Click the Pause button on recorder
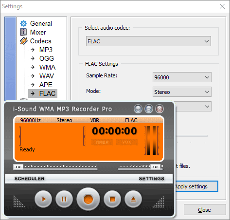This screenshot has height=220, width=230. (x=64, y=199)
